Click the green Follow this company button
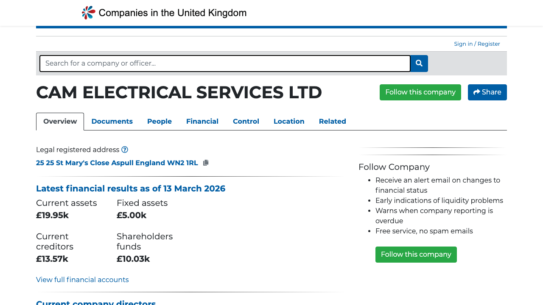Screen dimensions: 543x305 [420, 92]
